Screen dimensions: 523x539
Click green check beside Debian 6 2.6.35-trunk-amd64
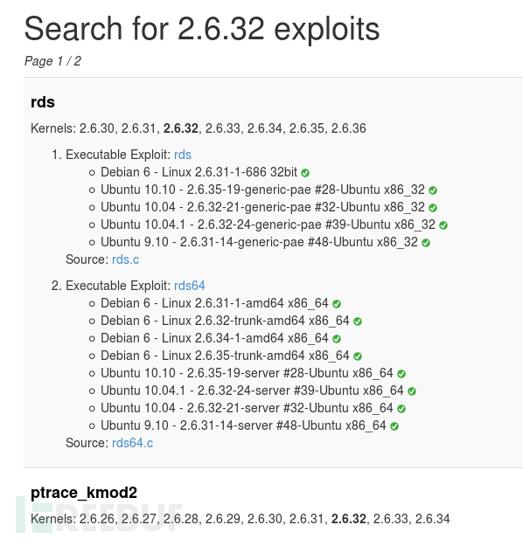coord(358,356)
